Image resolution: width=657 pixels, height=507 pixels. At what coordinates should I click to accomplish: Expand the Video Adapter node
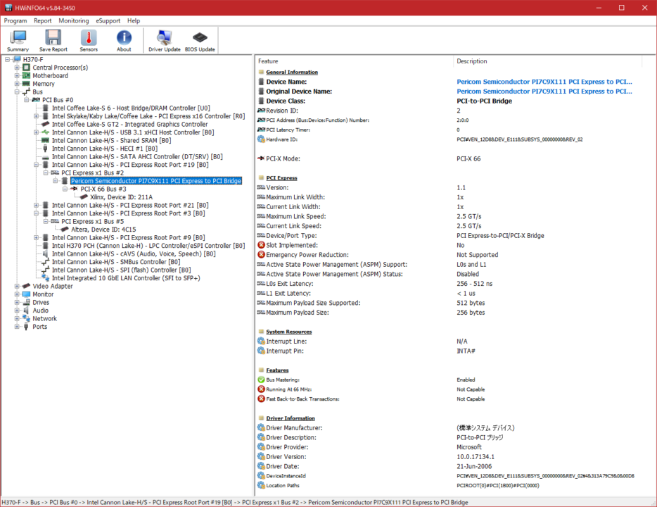pos(17,286)
